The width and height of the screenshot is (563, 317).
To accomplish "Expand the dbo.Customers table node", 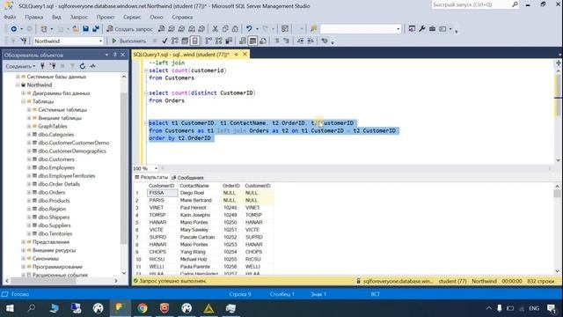I will pyautogui.click(x=29, y=159).
